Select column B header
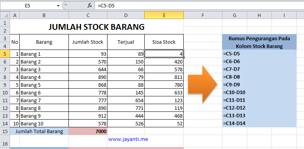 [x=44, y=15]
